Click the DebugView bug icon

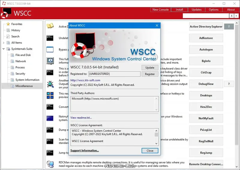[x=50, y=84]
